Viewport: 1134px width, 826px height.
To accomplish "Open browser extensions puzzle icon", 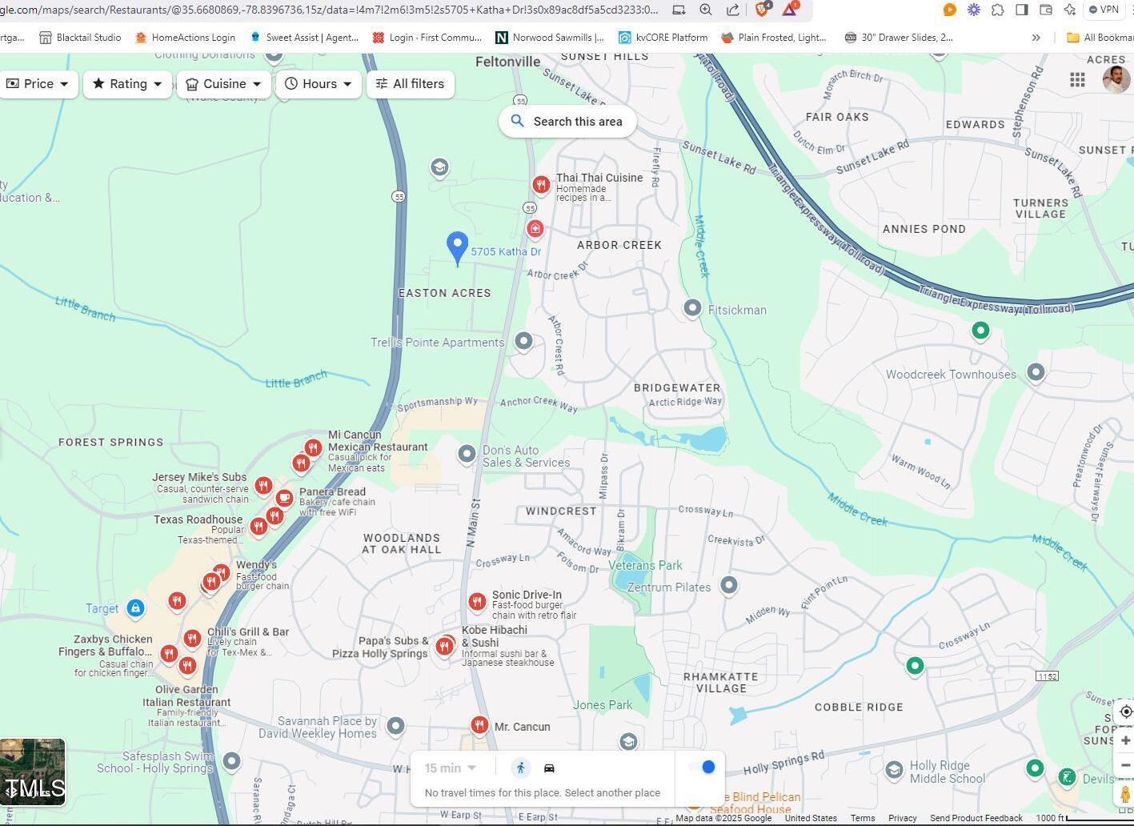I will point(998,10).
